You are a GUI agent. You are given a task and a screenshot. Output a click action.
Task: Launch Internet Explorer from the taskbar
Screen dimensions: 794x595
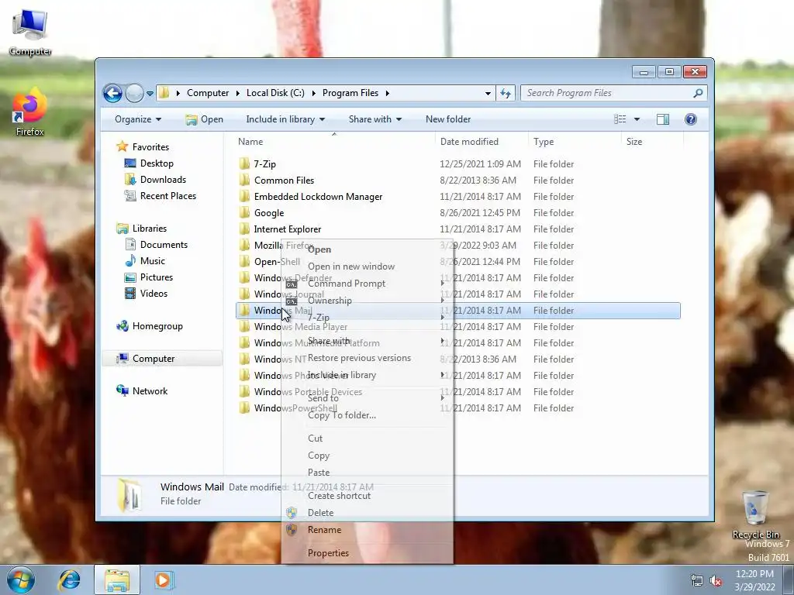(x=69, y=580)
